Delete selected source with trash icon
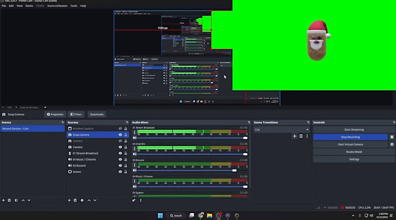This screenshot has width=396, height=220. click(x=75, y=200)
